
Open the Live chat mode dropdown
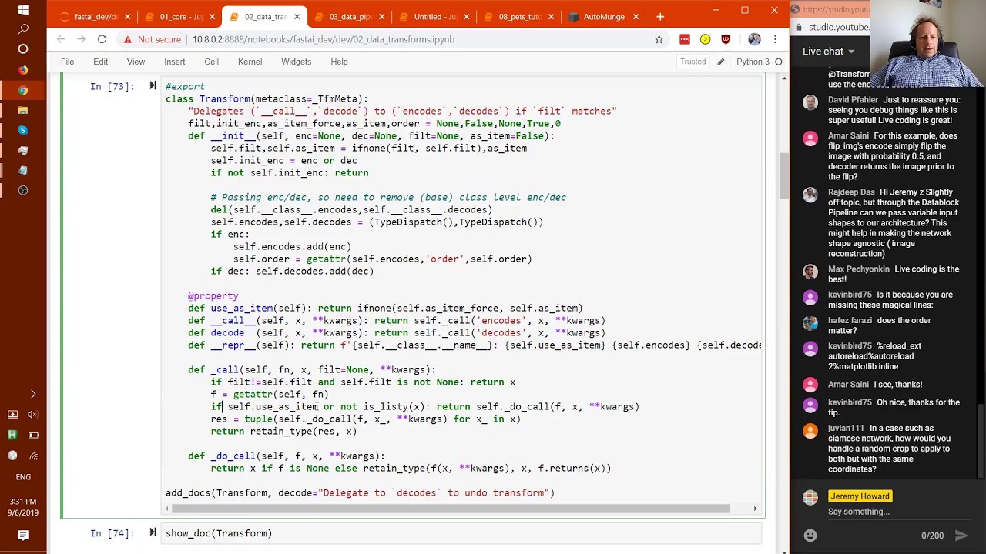click(x=828, y=52)
